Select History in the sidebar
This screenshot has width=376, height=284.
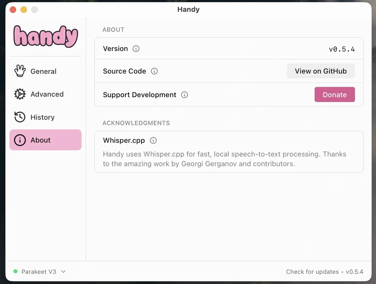43,117
